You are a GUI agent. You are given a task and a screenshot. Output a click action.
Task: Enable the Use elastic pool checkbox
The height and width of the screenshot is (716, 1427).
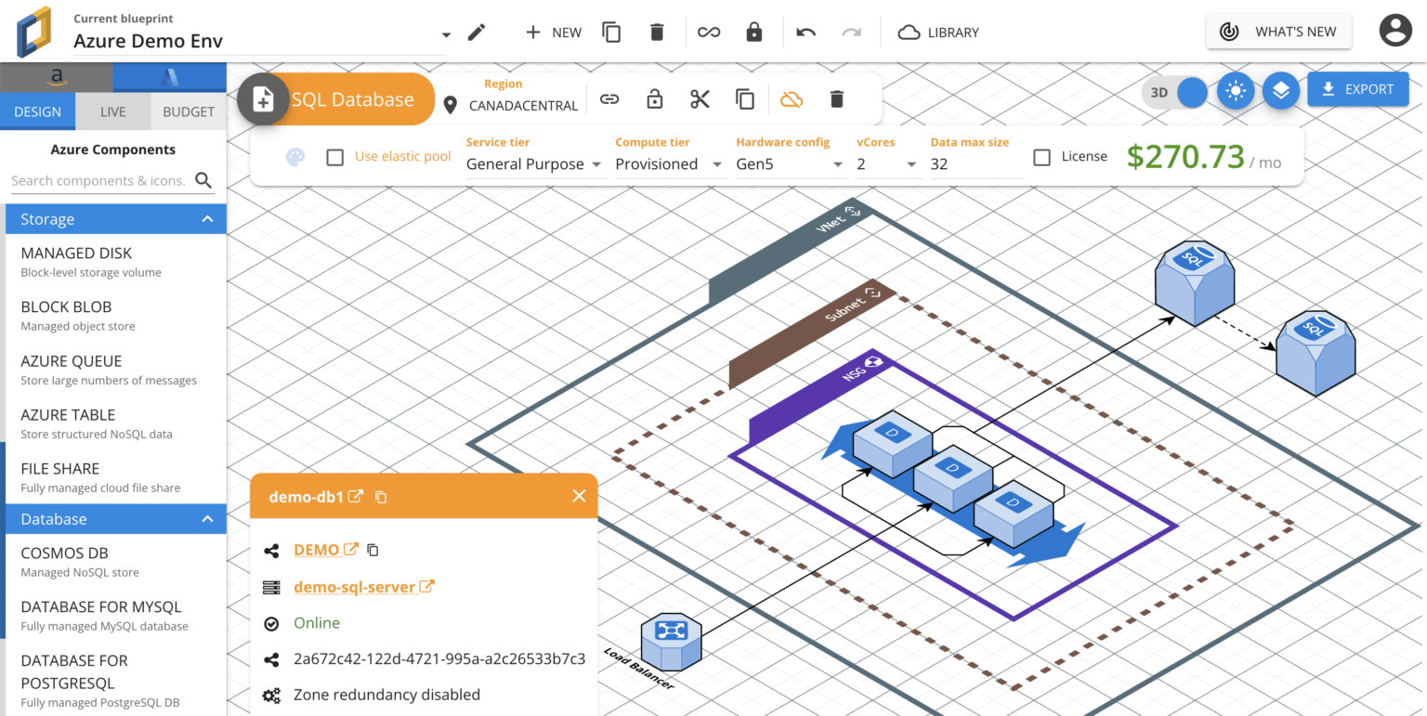(335, 156)
